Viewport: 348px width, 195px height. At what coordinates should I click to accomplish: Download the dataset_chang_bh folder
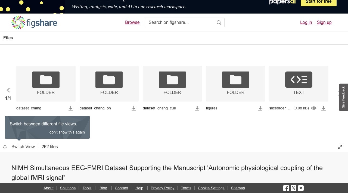(134, 108)
